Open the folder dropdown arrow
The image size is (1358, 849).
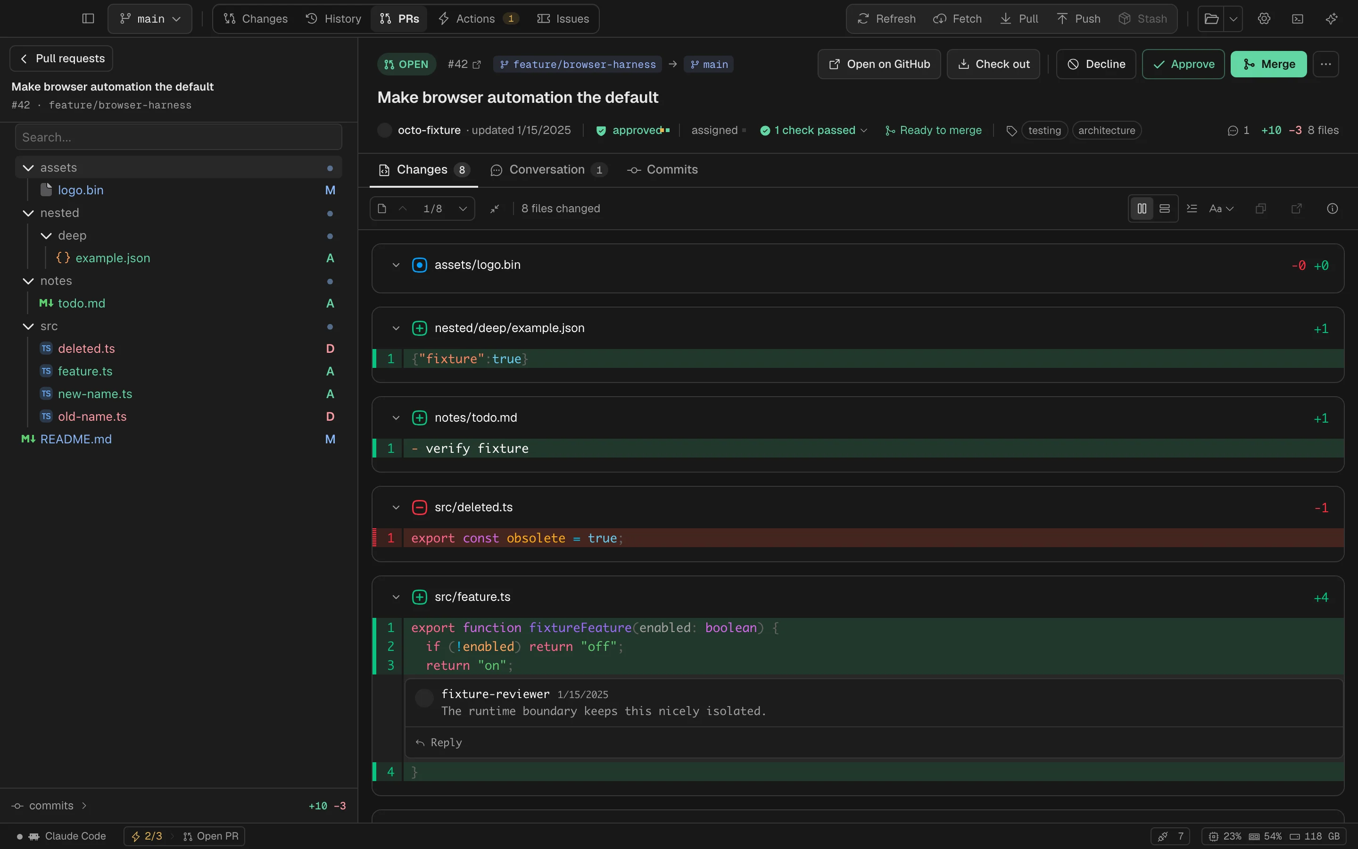point(1233,18)
